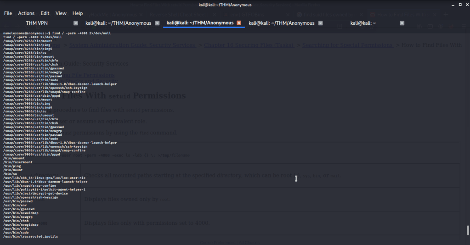Open the View menu
This screenshot has width=470, height=245.
[61, 13]
